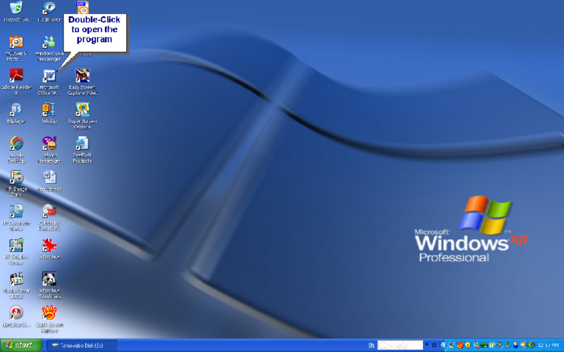
Task: Select the Quick Screen Capture shortcut
Action: (49, 319)
